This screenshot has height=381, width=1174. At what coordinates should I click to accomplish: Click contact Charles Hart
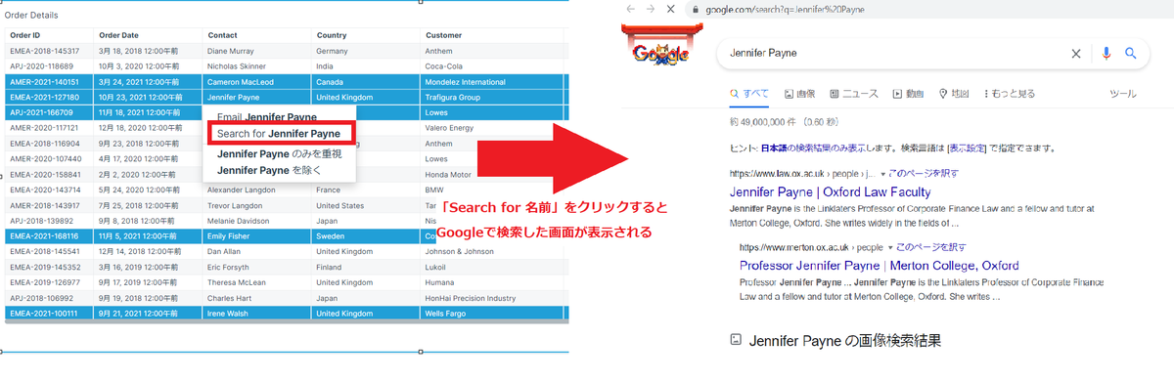[229, 298]
